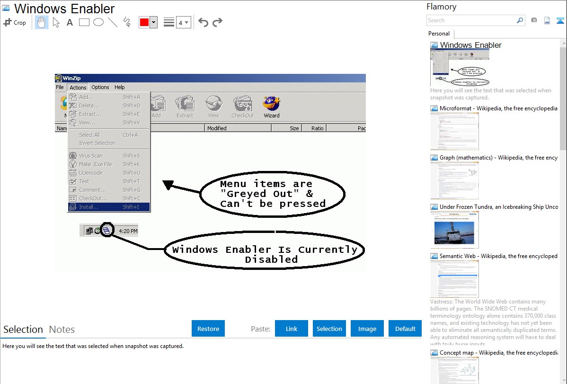This screenshot has width=567, height=384.
Task: Click the snapshot list scrollbar thumb
Action: point(563,98)
